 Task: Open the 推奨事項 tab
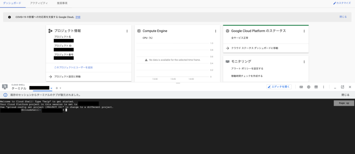[62, 3]
